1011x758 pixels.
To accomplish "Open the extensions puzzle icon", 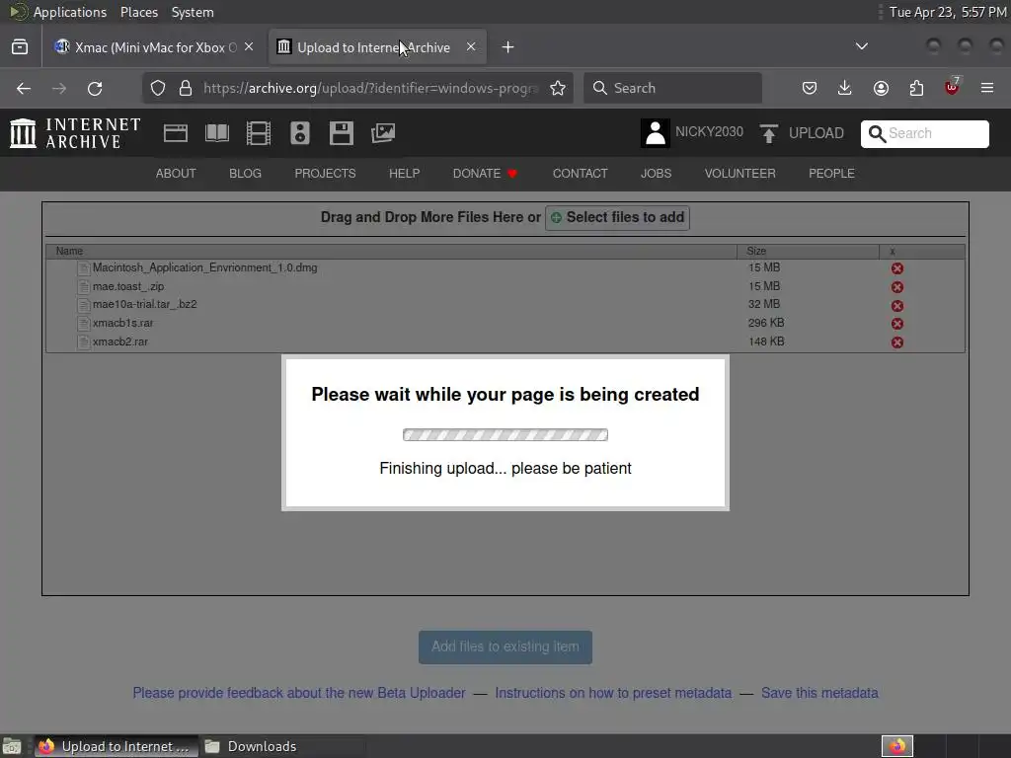I will pos(916,88).
